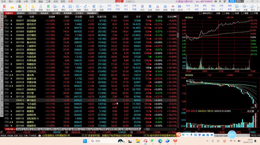Click the stock list vertical scrollbar

pos(178,71)
